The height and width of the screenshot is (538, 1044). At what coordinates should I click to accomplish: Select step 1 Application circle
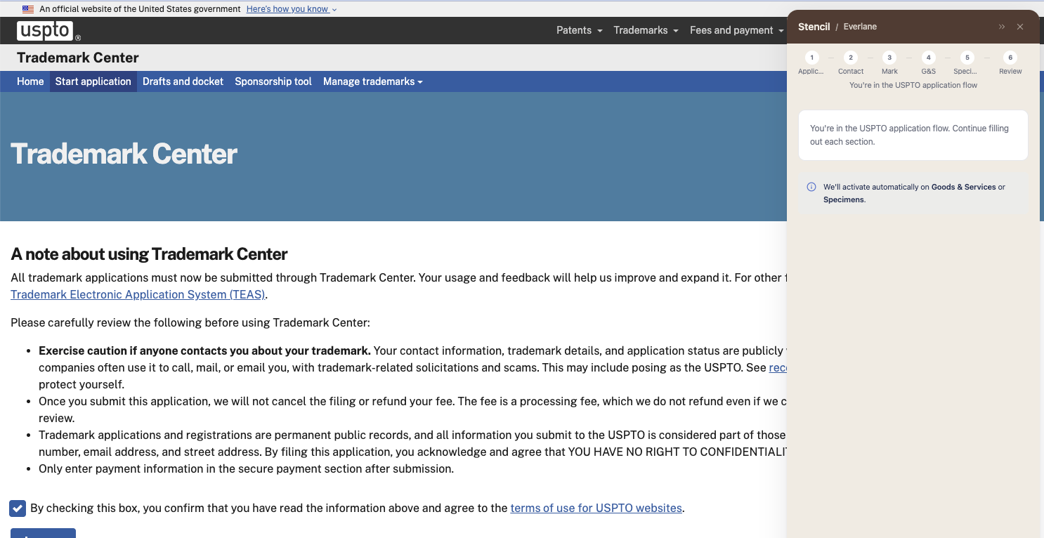(x=811, y=58)
